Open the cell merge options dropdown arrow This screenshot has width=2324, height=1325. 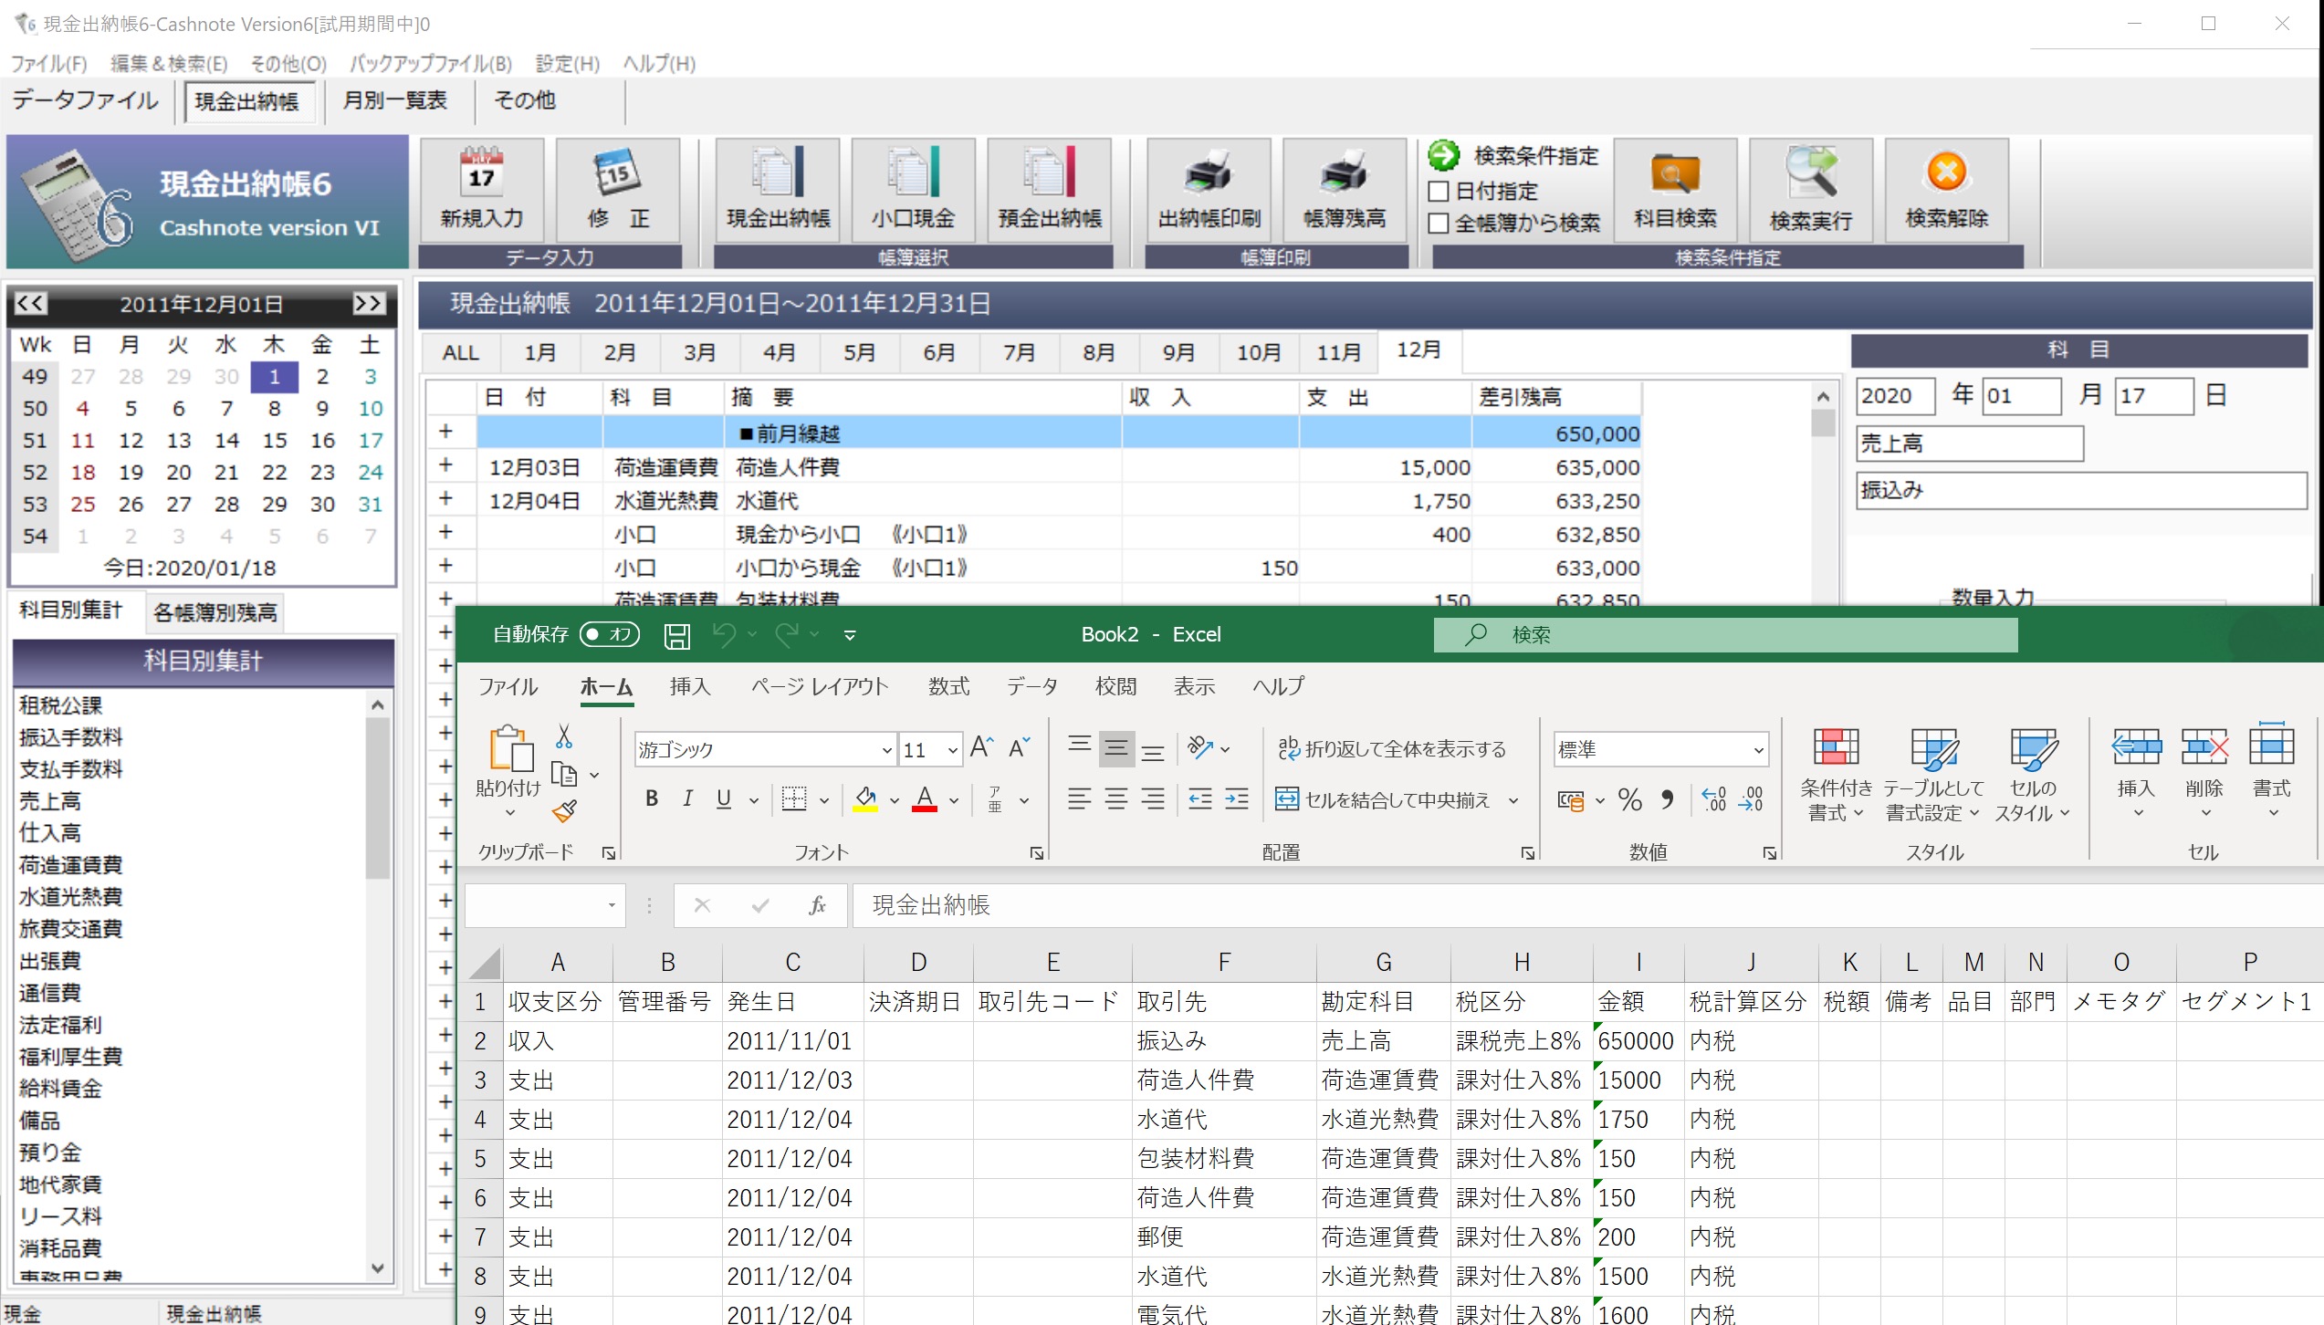click(1513, 800)
